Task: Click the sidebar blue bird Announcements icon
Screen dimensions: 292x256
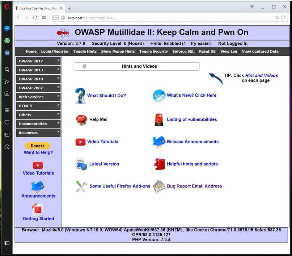Action: point(38,187)
